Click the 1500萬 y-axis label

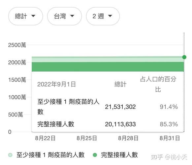[x=17, y=80]
